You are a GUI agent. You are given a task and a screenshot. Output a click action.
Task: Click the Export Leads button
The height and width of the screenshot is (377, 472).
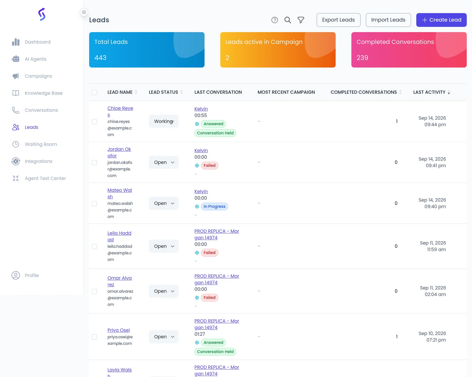click(x=339, y=20)
